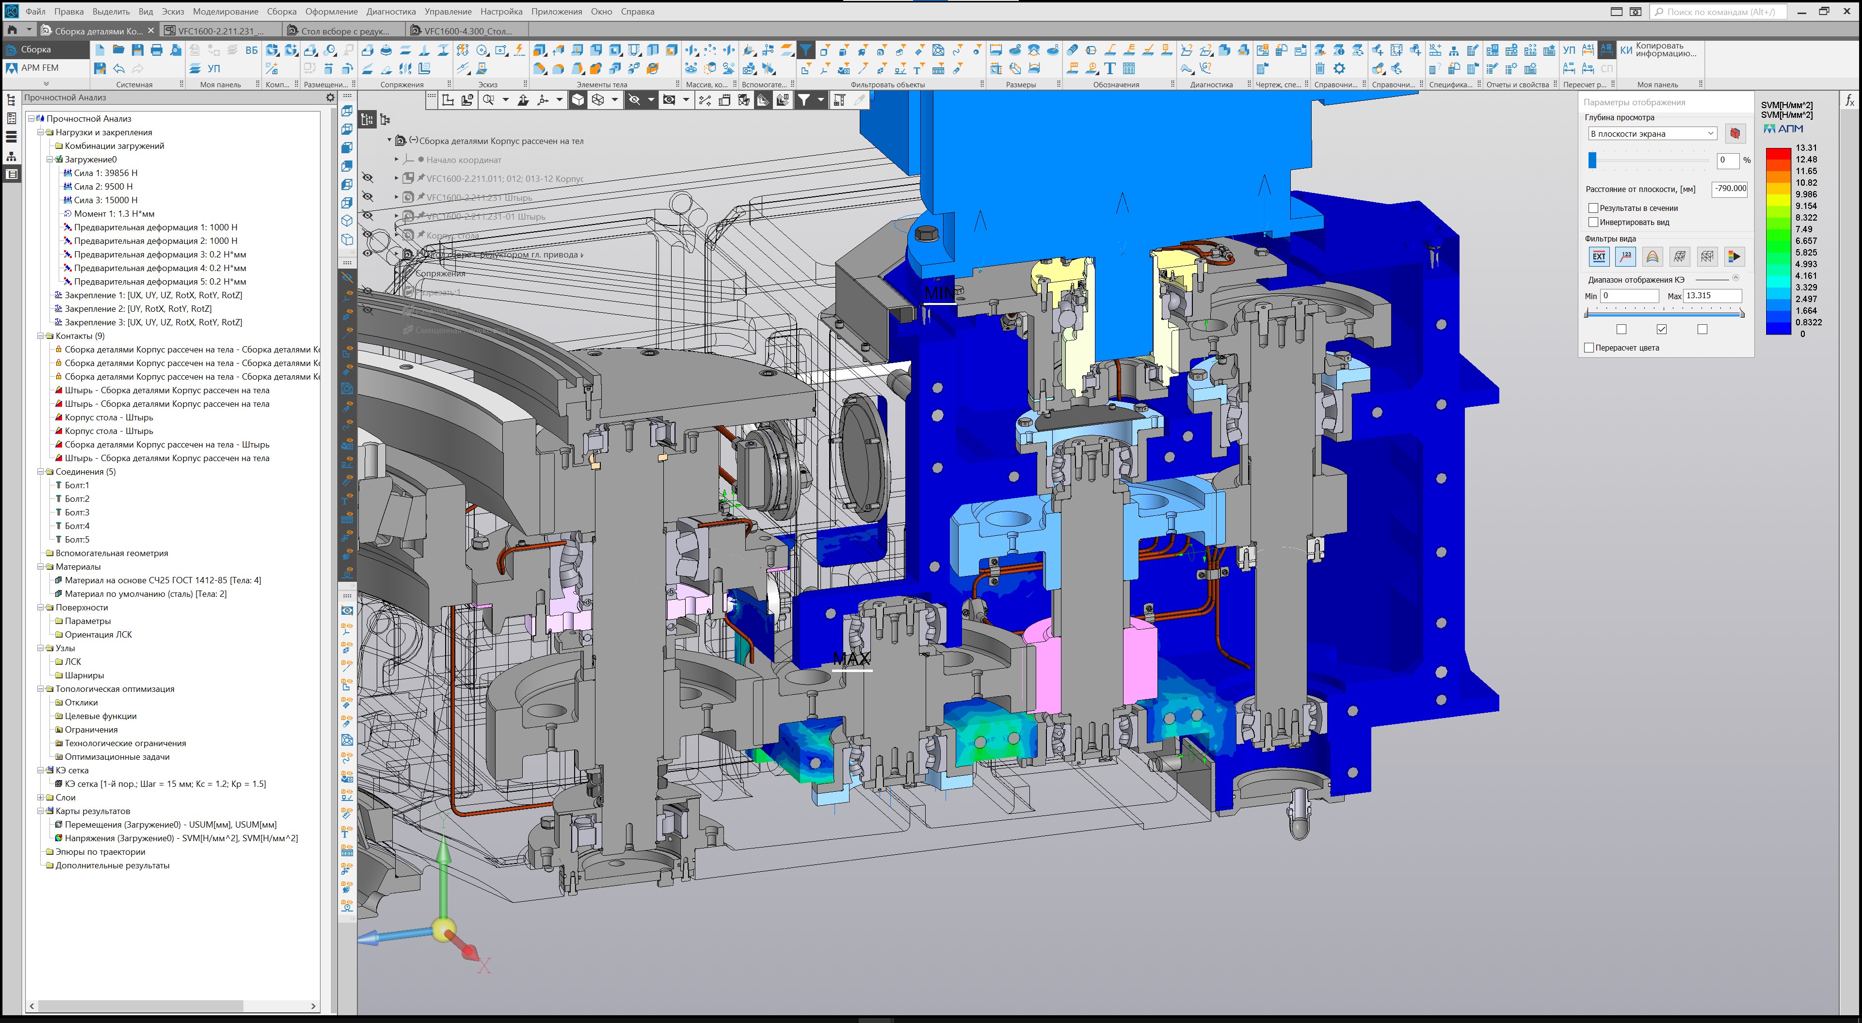Tick the 'Перерасчет цвета' checkbox
Viewport: 1862px width, 1023px height.
pyautogui.click(x=1589, y=348)
